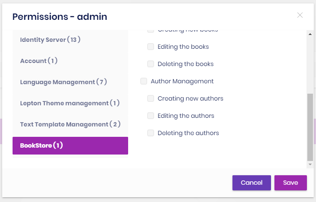Image resolution: width=316 pixels, height=202 pixels.
Task: Close the Permissions dialog with the X icon
Action: pos(300,15)
